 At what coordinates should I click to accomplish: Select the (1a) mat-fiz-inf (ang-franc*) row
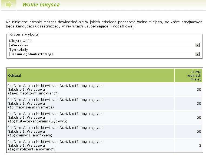[x=105, y=146]
